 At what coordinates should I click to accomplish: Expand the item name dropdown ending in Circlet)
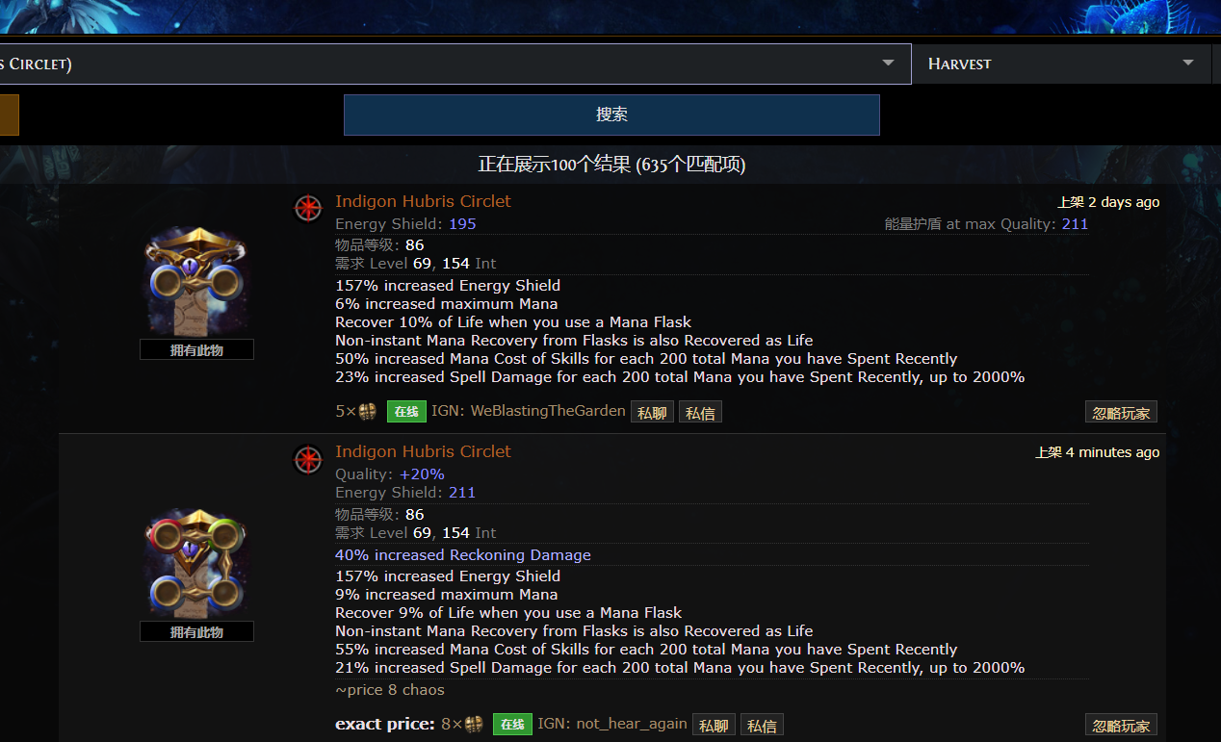point(887,64)
